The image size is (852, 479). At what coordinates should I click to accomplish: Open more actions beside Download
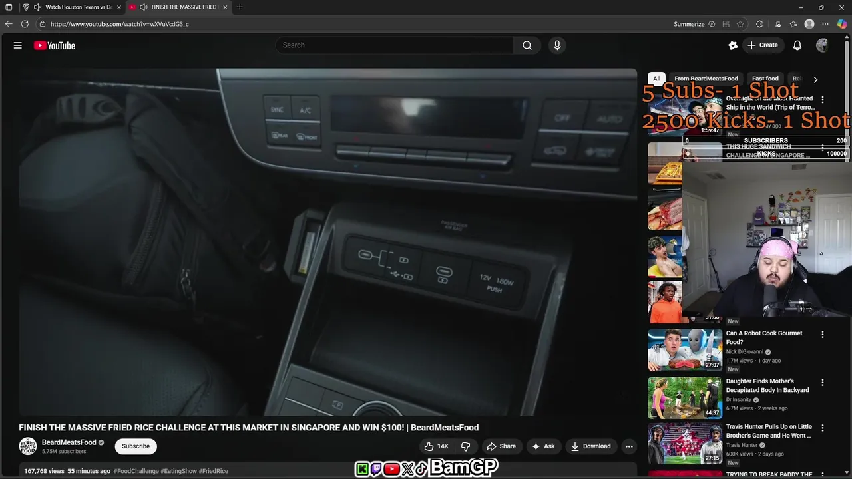(x=629, y=446)
